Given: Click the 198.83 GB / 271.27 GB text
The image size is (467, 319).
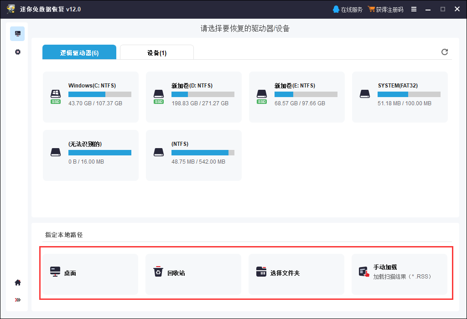Looking at the screenshot, I should [200, 103].
